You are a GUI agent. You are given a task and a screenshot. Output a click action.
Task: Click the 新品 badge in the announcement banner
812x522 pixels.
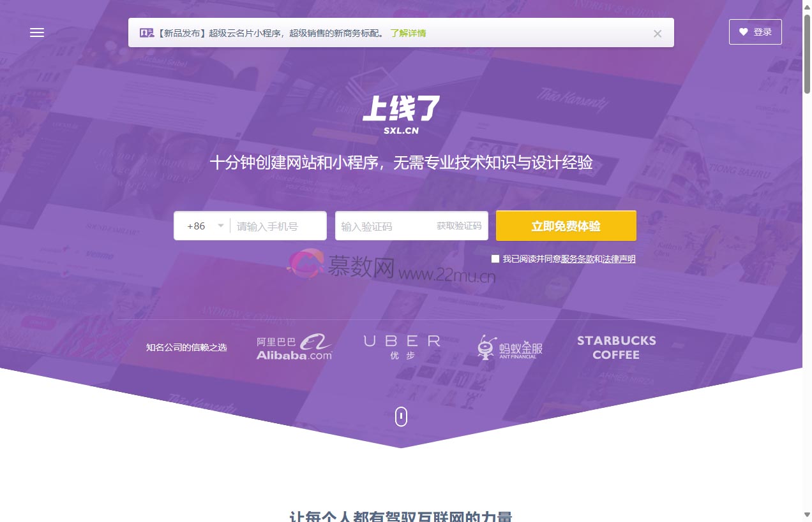(x=146, y=33)
